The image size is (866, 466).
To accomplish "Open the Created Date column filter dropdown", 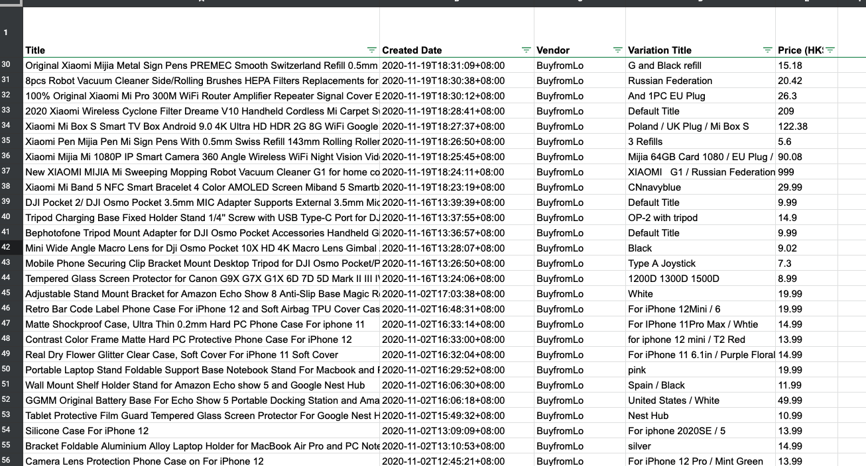I will point(526,50).
